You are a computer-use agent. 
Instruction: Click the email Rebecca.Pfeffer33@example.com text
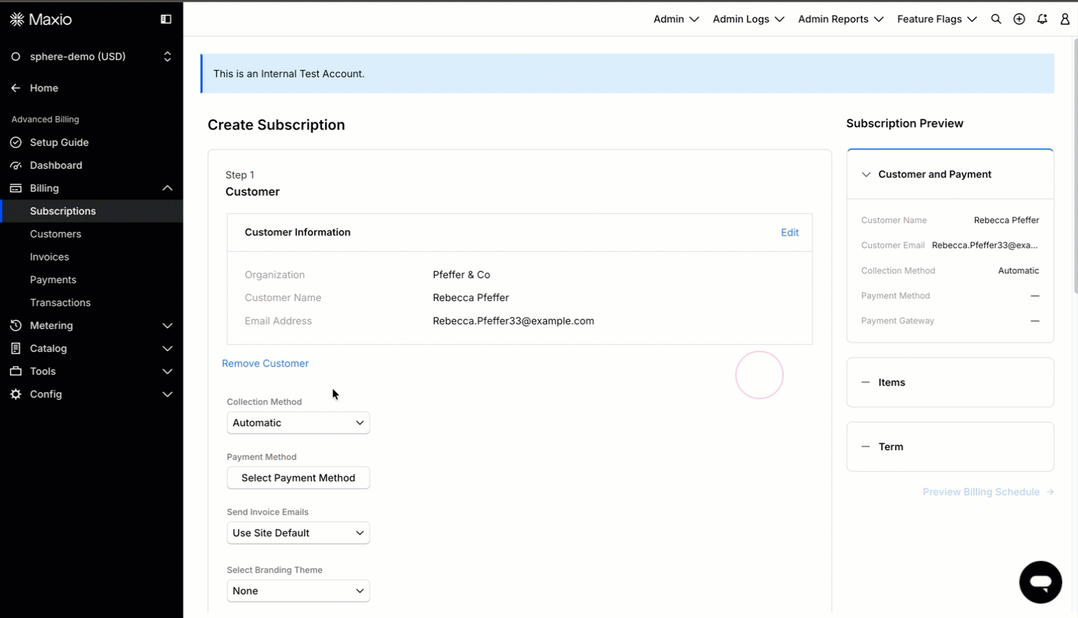(x=513, y=321)
